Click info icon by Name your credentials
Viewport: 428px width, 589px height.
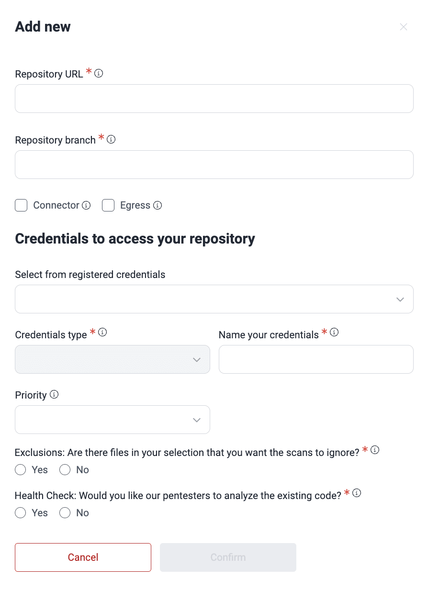[334, 332]
